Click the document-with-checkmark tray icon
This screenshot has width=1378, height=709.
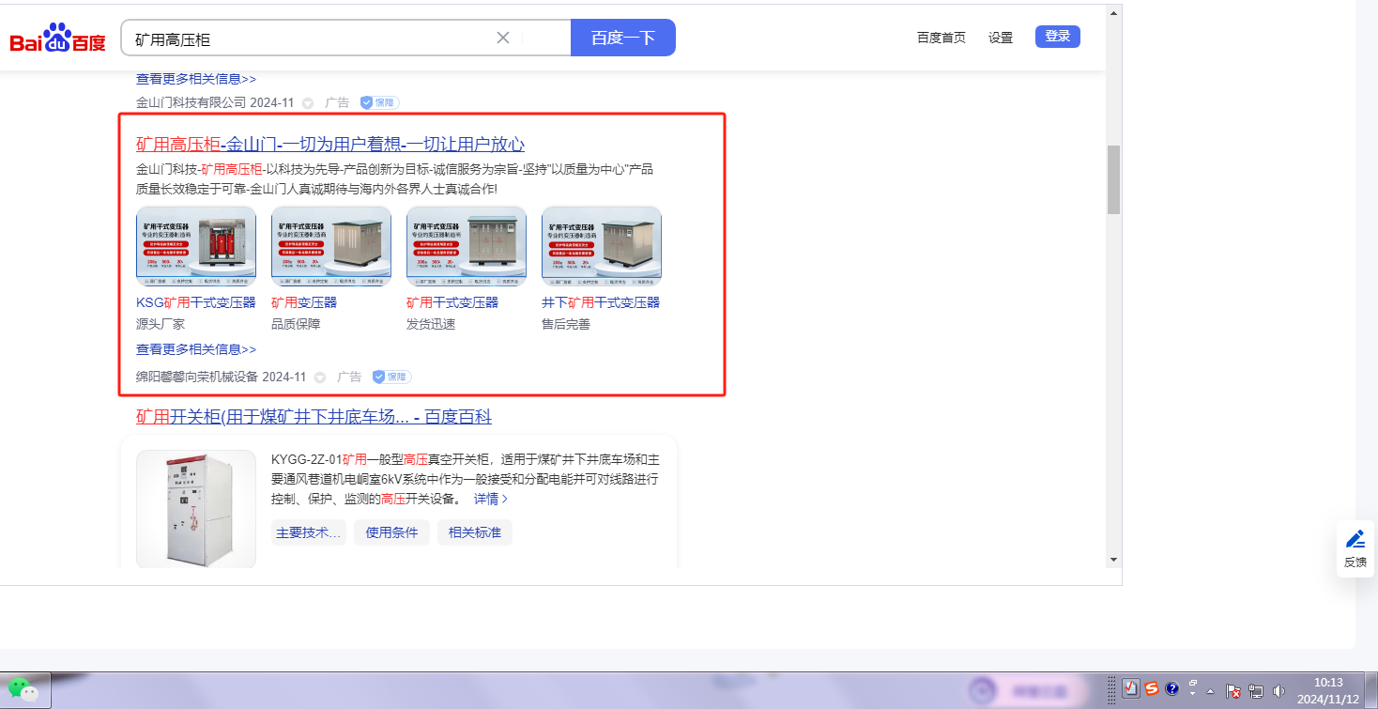1131,689
